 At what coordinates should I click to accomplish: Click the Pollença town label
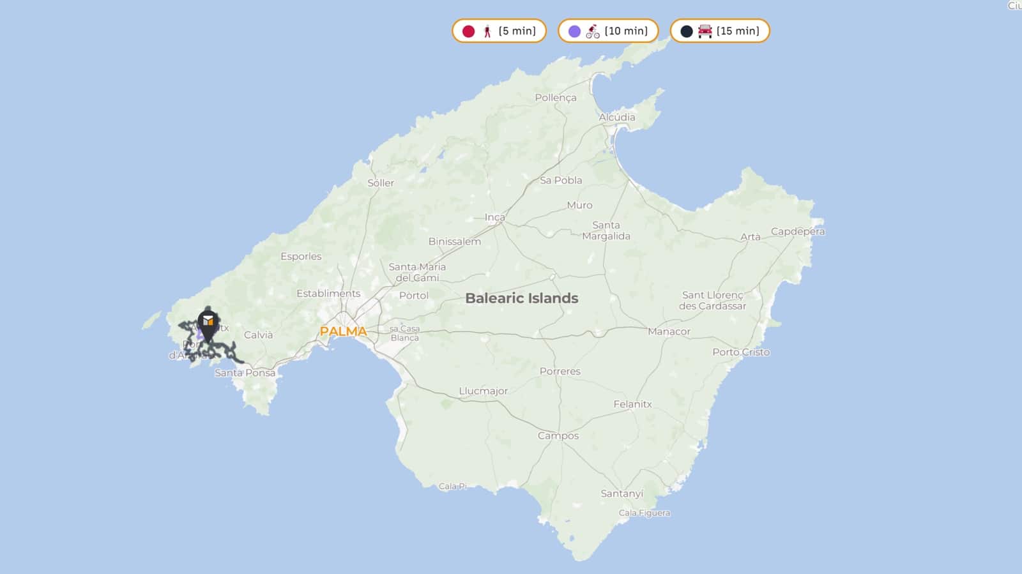555,98
